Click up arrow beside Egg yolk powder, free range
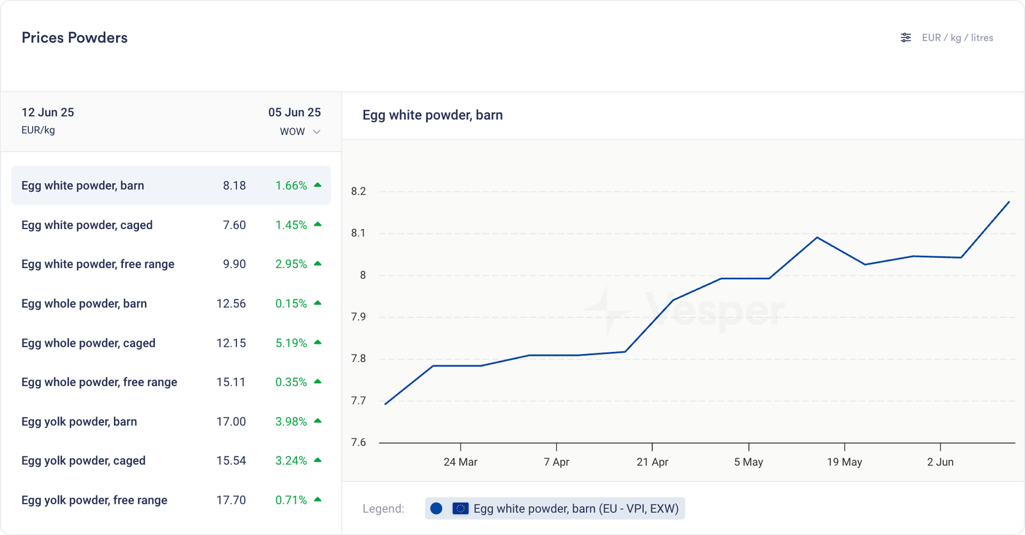 coord(318,500)
